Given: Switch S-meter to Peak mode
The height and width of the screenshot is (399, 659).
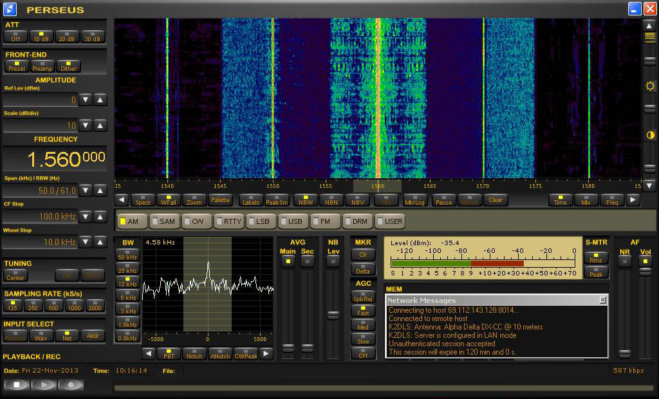Looking at the screenshot, I should tap(596, 272).
